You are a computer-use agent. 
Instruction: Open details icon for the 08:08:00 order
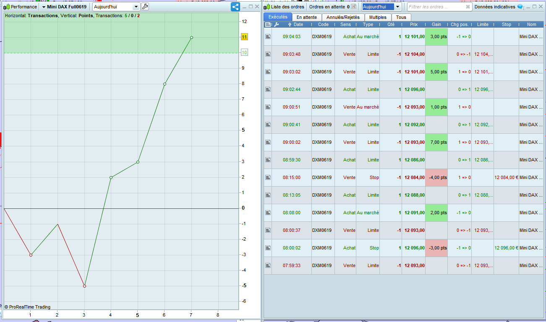[x=268, y=213]
